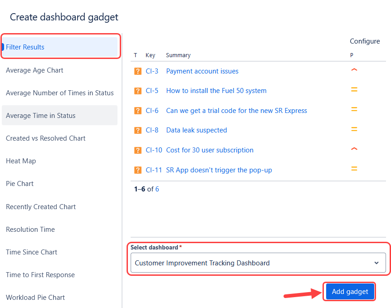Open the Select dashboard dropdown
This screenshot has width=391, height=308.
(258, 263)
